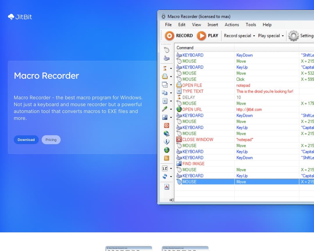Select the mouse command tool in the sidebar

166,49
